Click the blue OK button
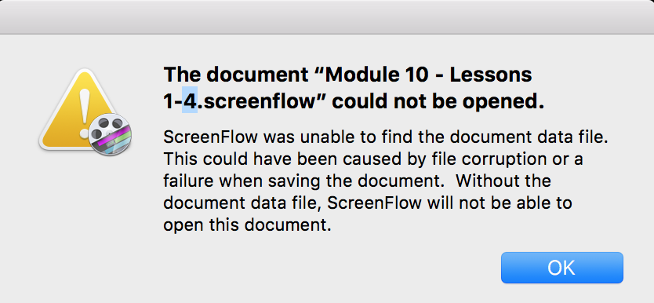 click(x=561, y=268)
